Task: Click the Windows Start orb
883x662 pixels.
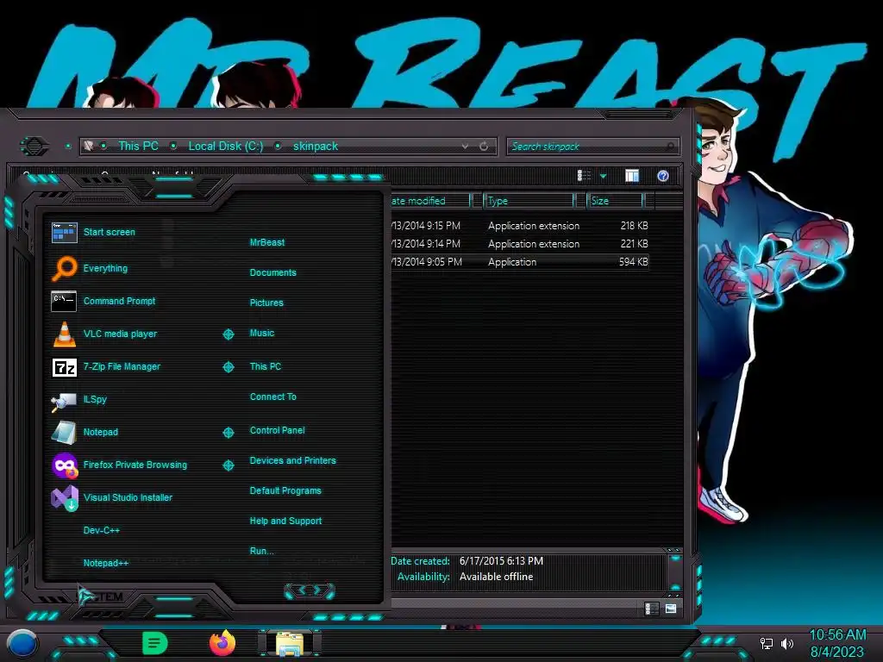Action: coord(22,644)
